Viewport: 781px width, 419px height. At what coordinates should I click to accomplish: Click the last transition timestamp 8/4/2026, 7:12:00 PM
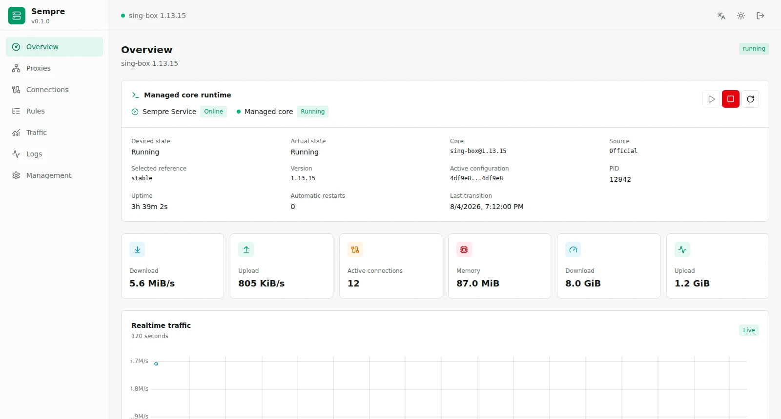click(x=487, y=207)
